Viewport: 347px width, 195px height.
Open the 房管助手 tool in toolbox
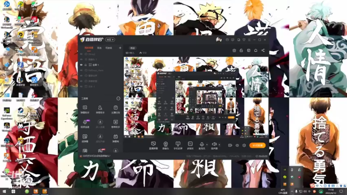tap(100, 110)
